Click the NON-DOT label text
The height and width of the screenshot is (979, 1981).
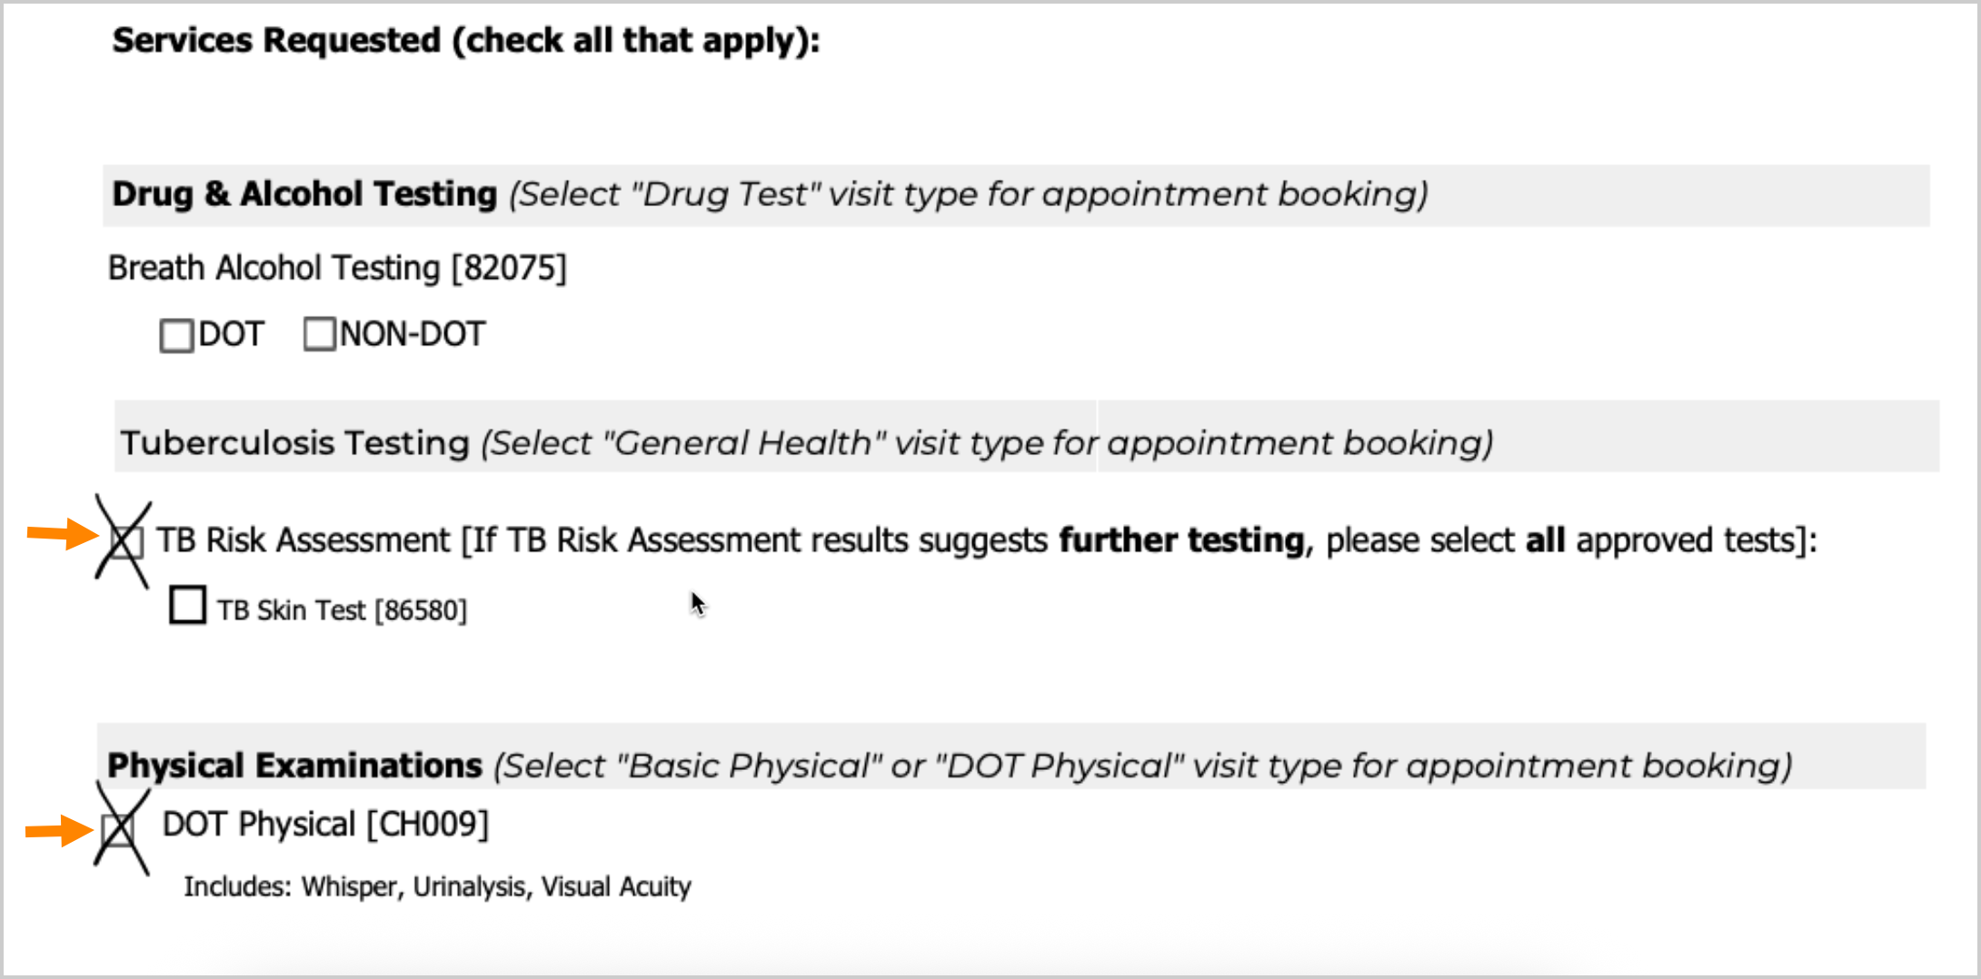pos(413,335)
